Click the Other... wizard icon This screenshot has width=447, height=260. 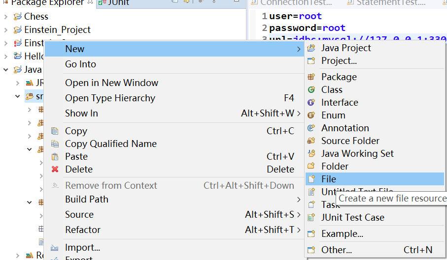click(x=311, y=250)
